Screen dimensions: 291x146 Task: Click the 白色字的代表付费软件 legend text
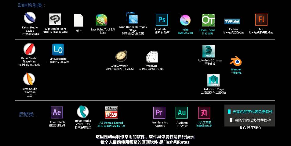point(253,120)
